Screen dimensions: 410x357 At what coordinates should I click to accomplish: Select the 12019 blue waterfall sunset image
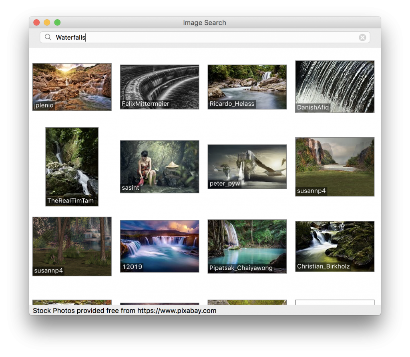[x=159, y=246]
